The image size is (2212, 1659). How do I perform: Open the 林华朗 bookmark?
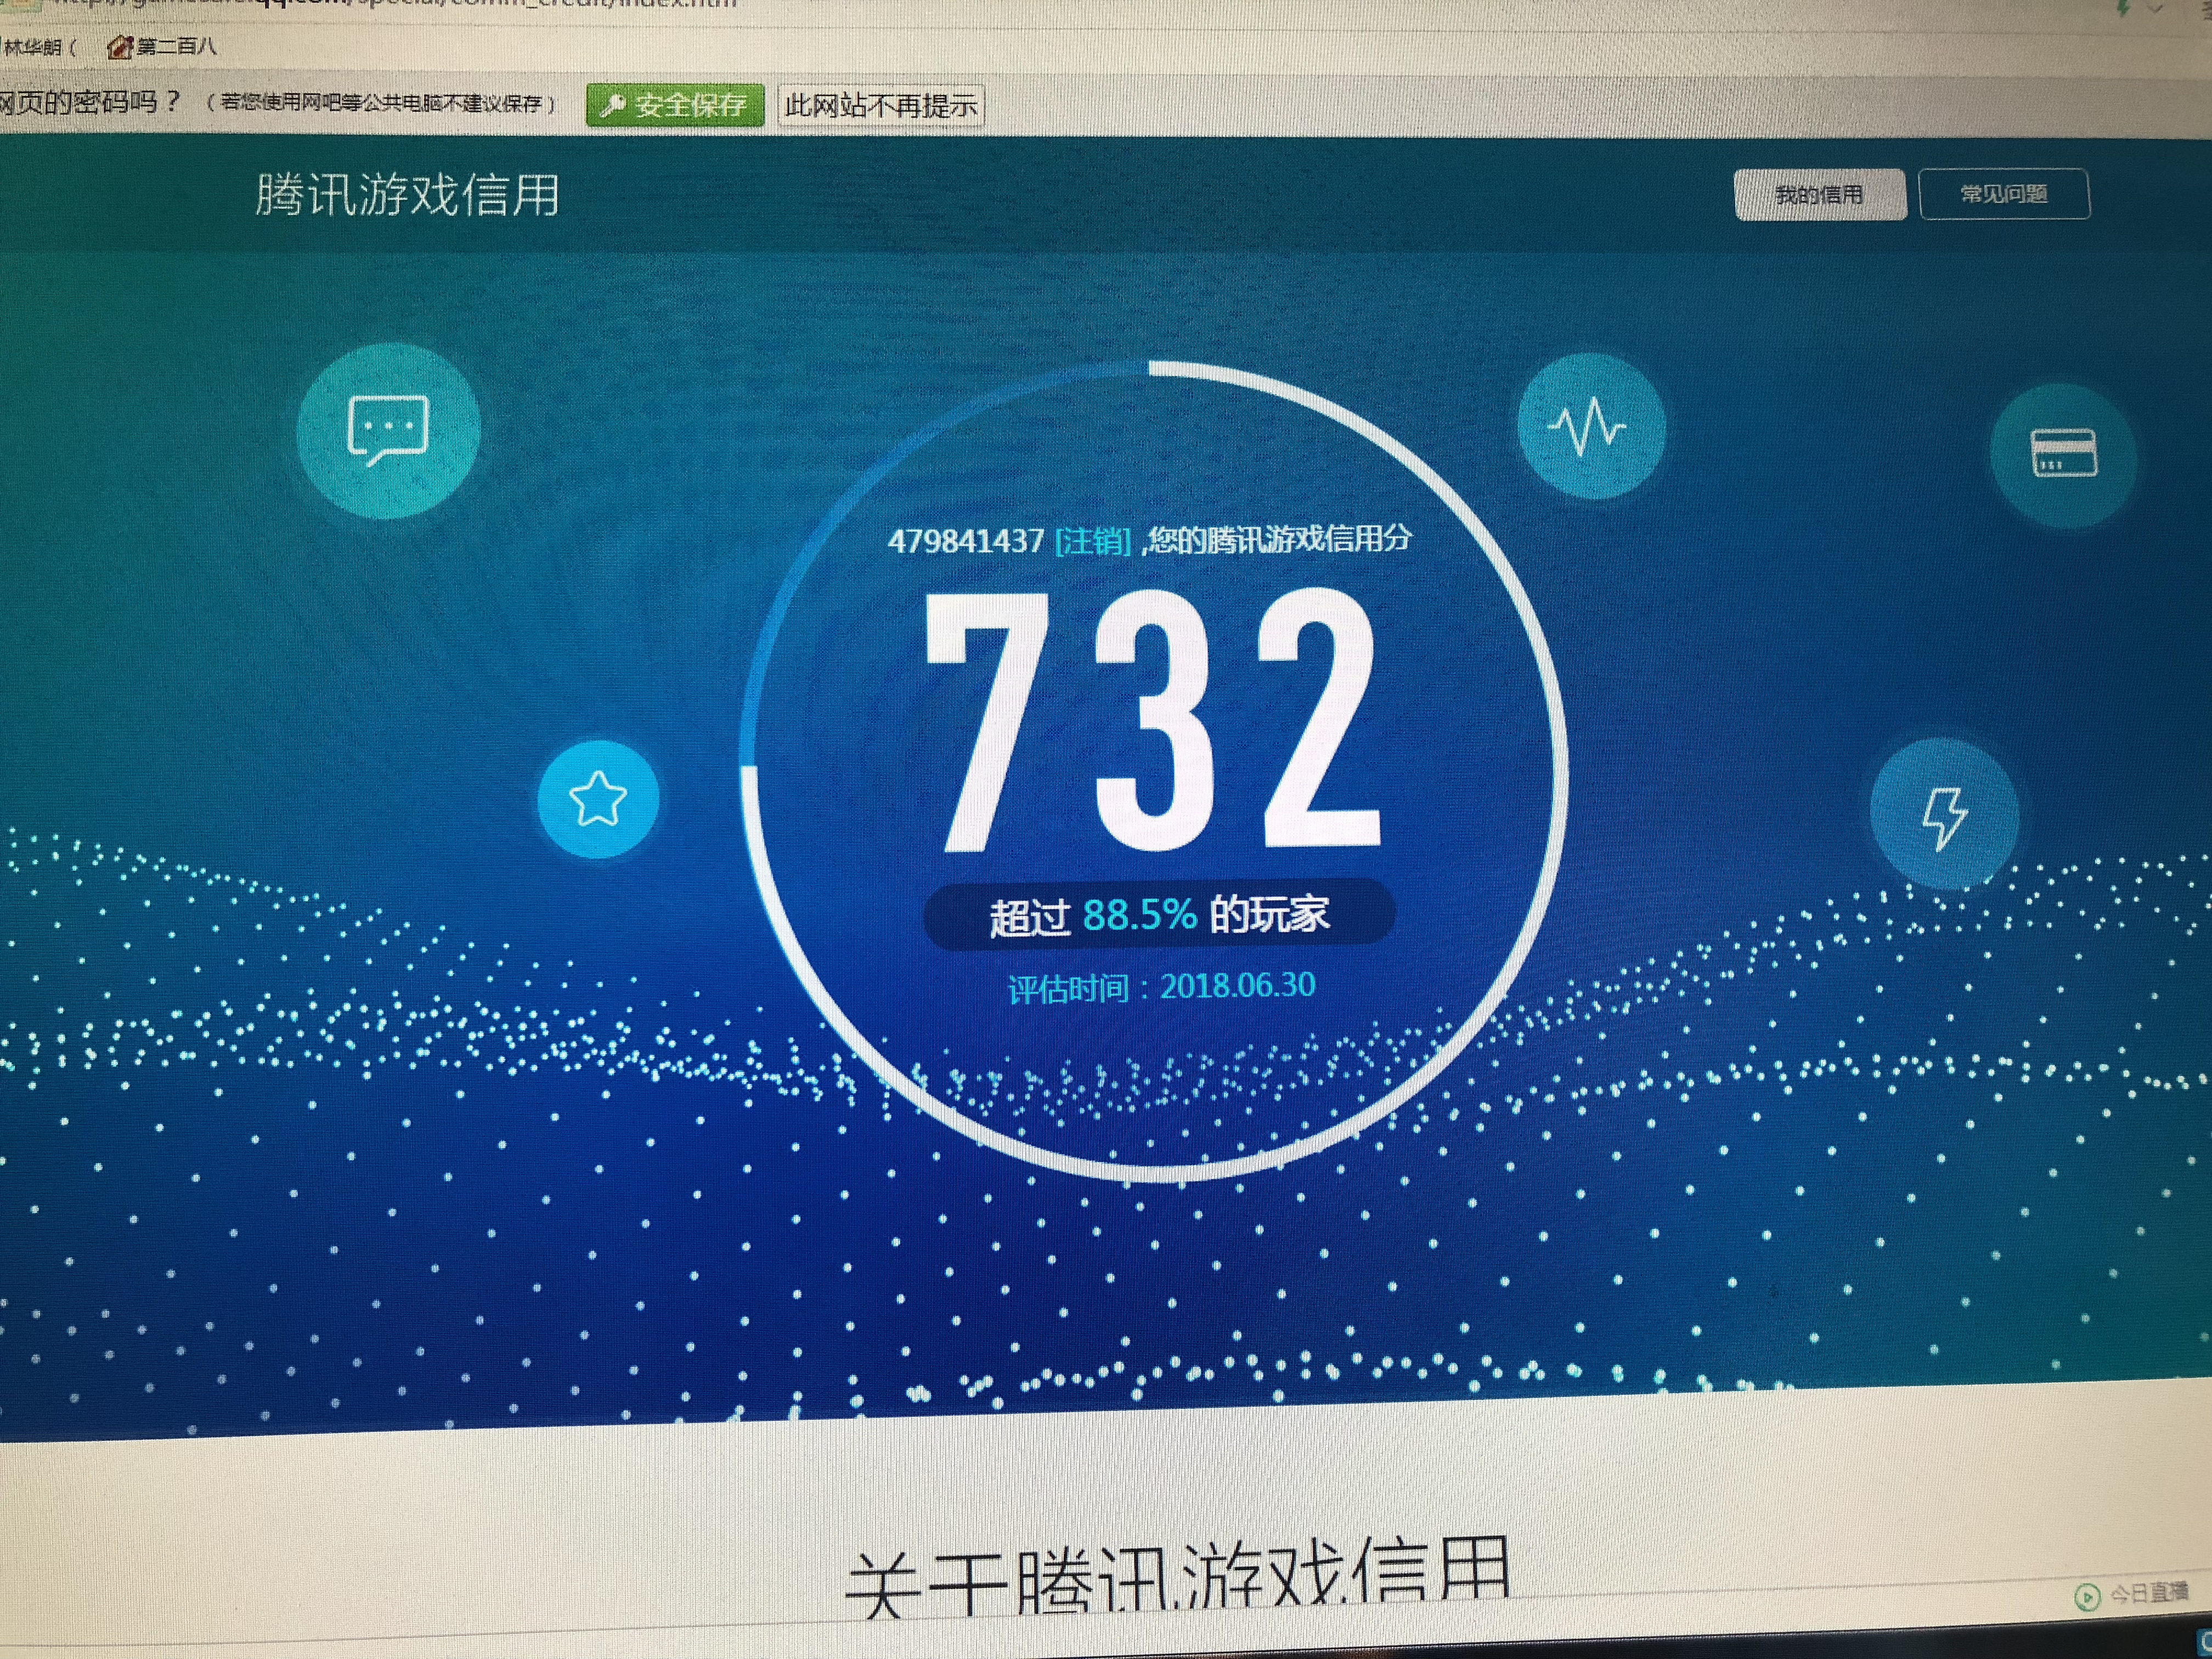click(38, 47)
